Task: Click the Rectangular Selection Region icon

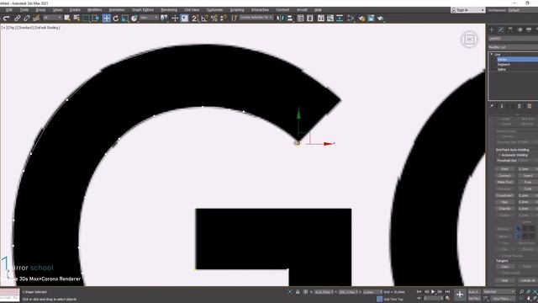Action: [x=86, y=19]
